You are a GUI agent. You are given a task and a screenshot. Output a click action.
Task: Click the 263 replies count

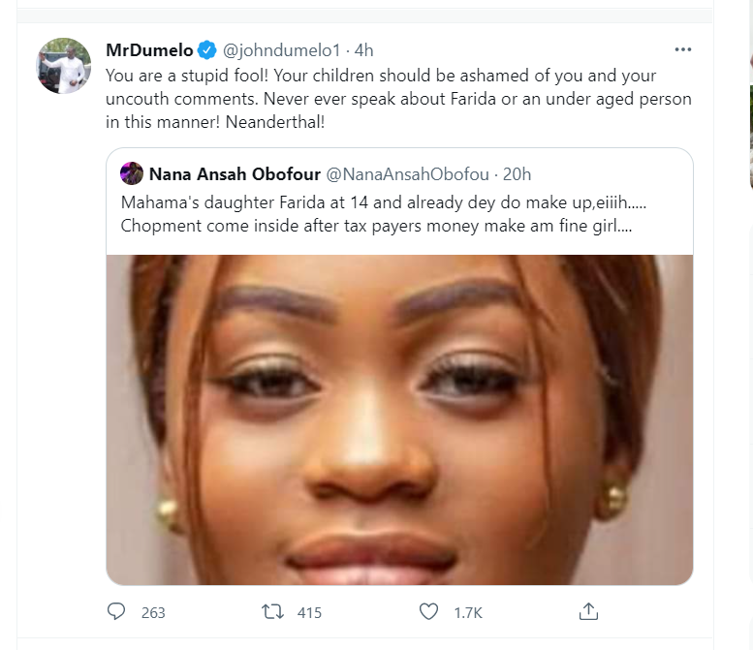152,613
